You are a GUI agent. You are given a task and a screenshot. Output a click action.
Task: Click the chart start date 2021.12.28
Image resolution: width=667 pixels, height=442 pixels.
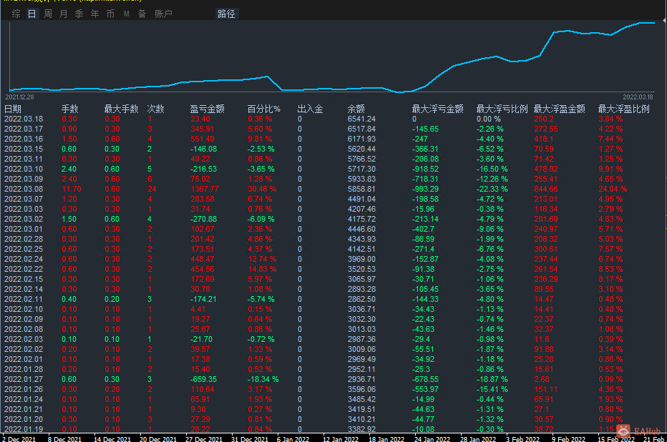19,97
